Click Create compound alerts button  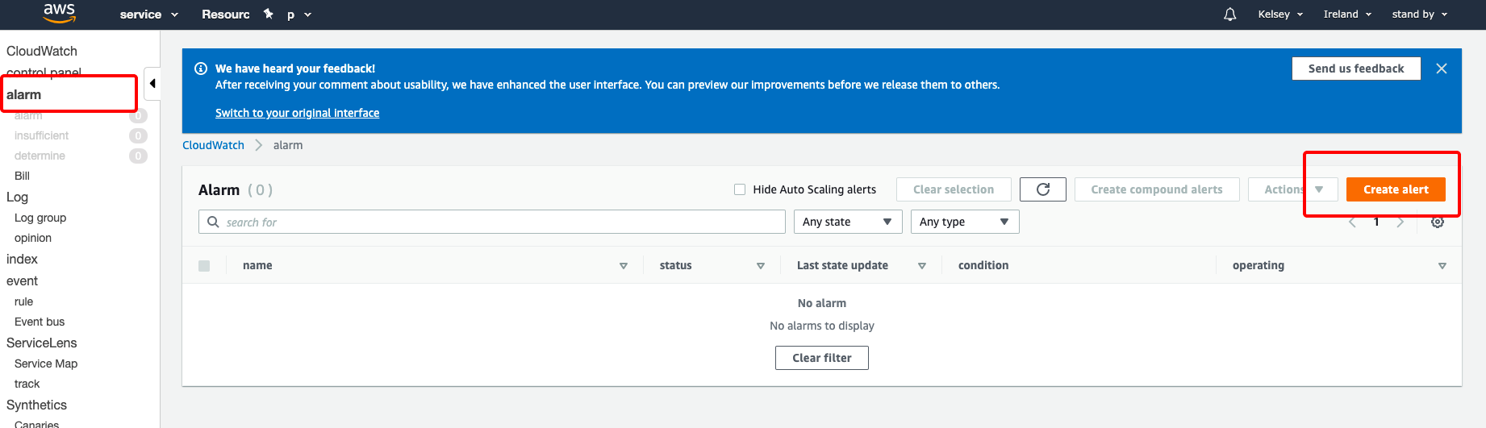1157,189
